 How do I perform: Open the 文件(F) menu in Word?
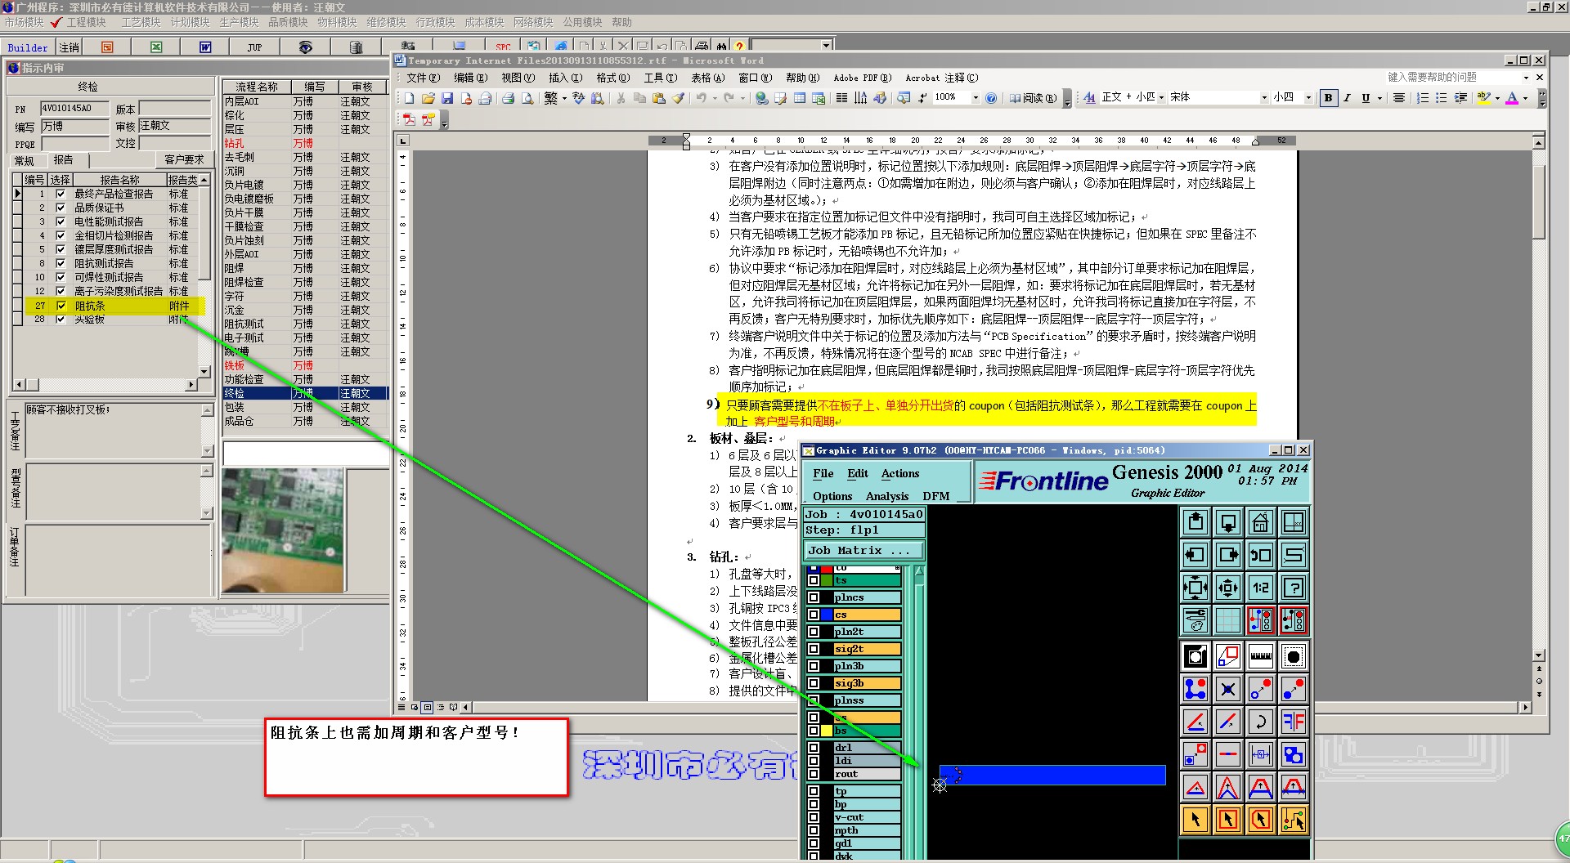pyautogui.click(x=423, y=78)
